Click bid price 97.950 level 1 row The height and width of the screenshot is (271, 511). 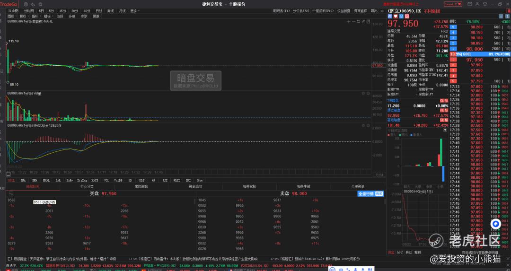[480, 60]
